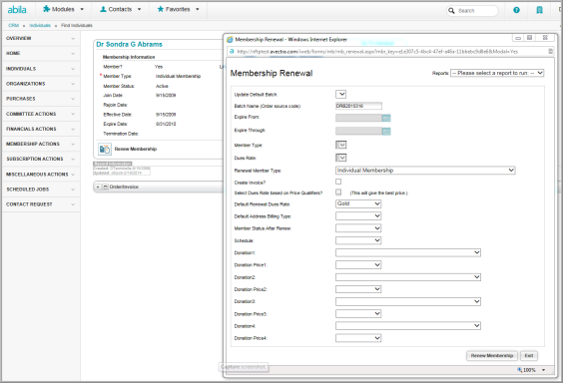
Task: Expand the Purchases sidebar section
Action: click(41, 99)
